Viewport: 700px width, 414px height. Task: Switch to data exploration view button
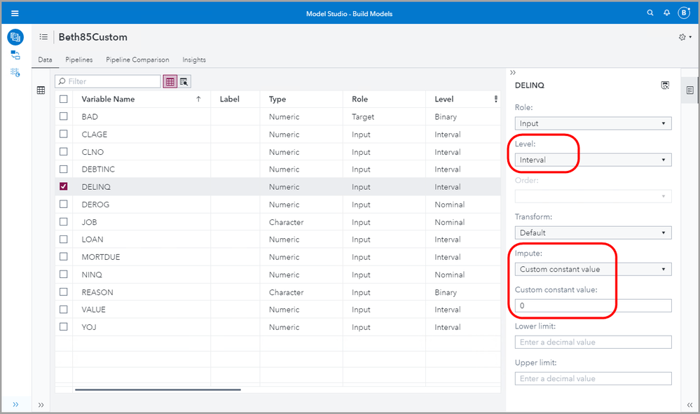pos(184,82)
